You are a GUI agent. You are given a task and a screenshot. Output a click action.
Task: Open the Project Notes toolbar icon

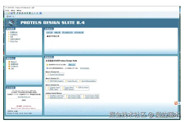click(37, 13)
